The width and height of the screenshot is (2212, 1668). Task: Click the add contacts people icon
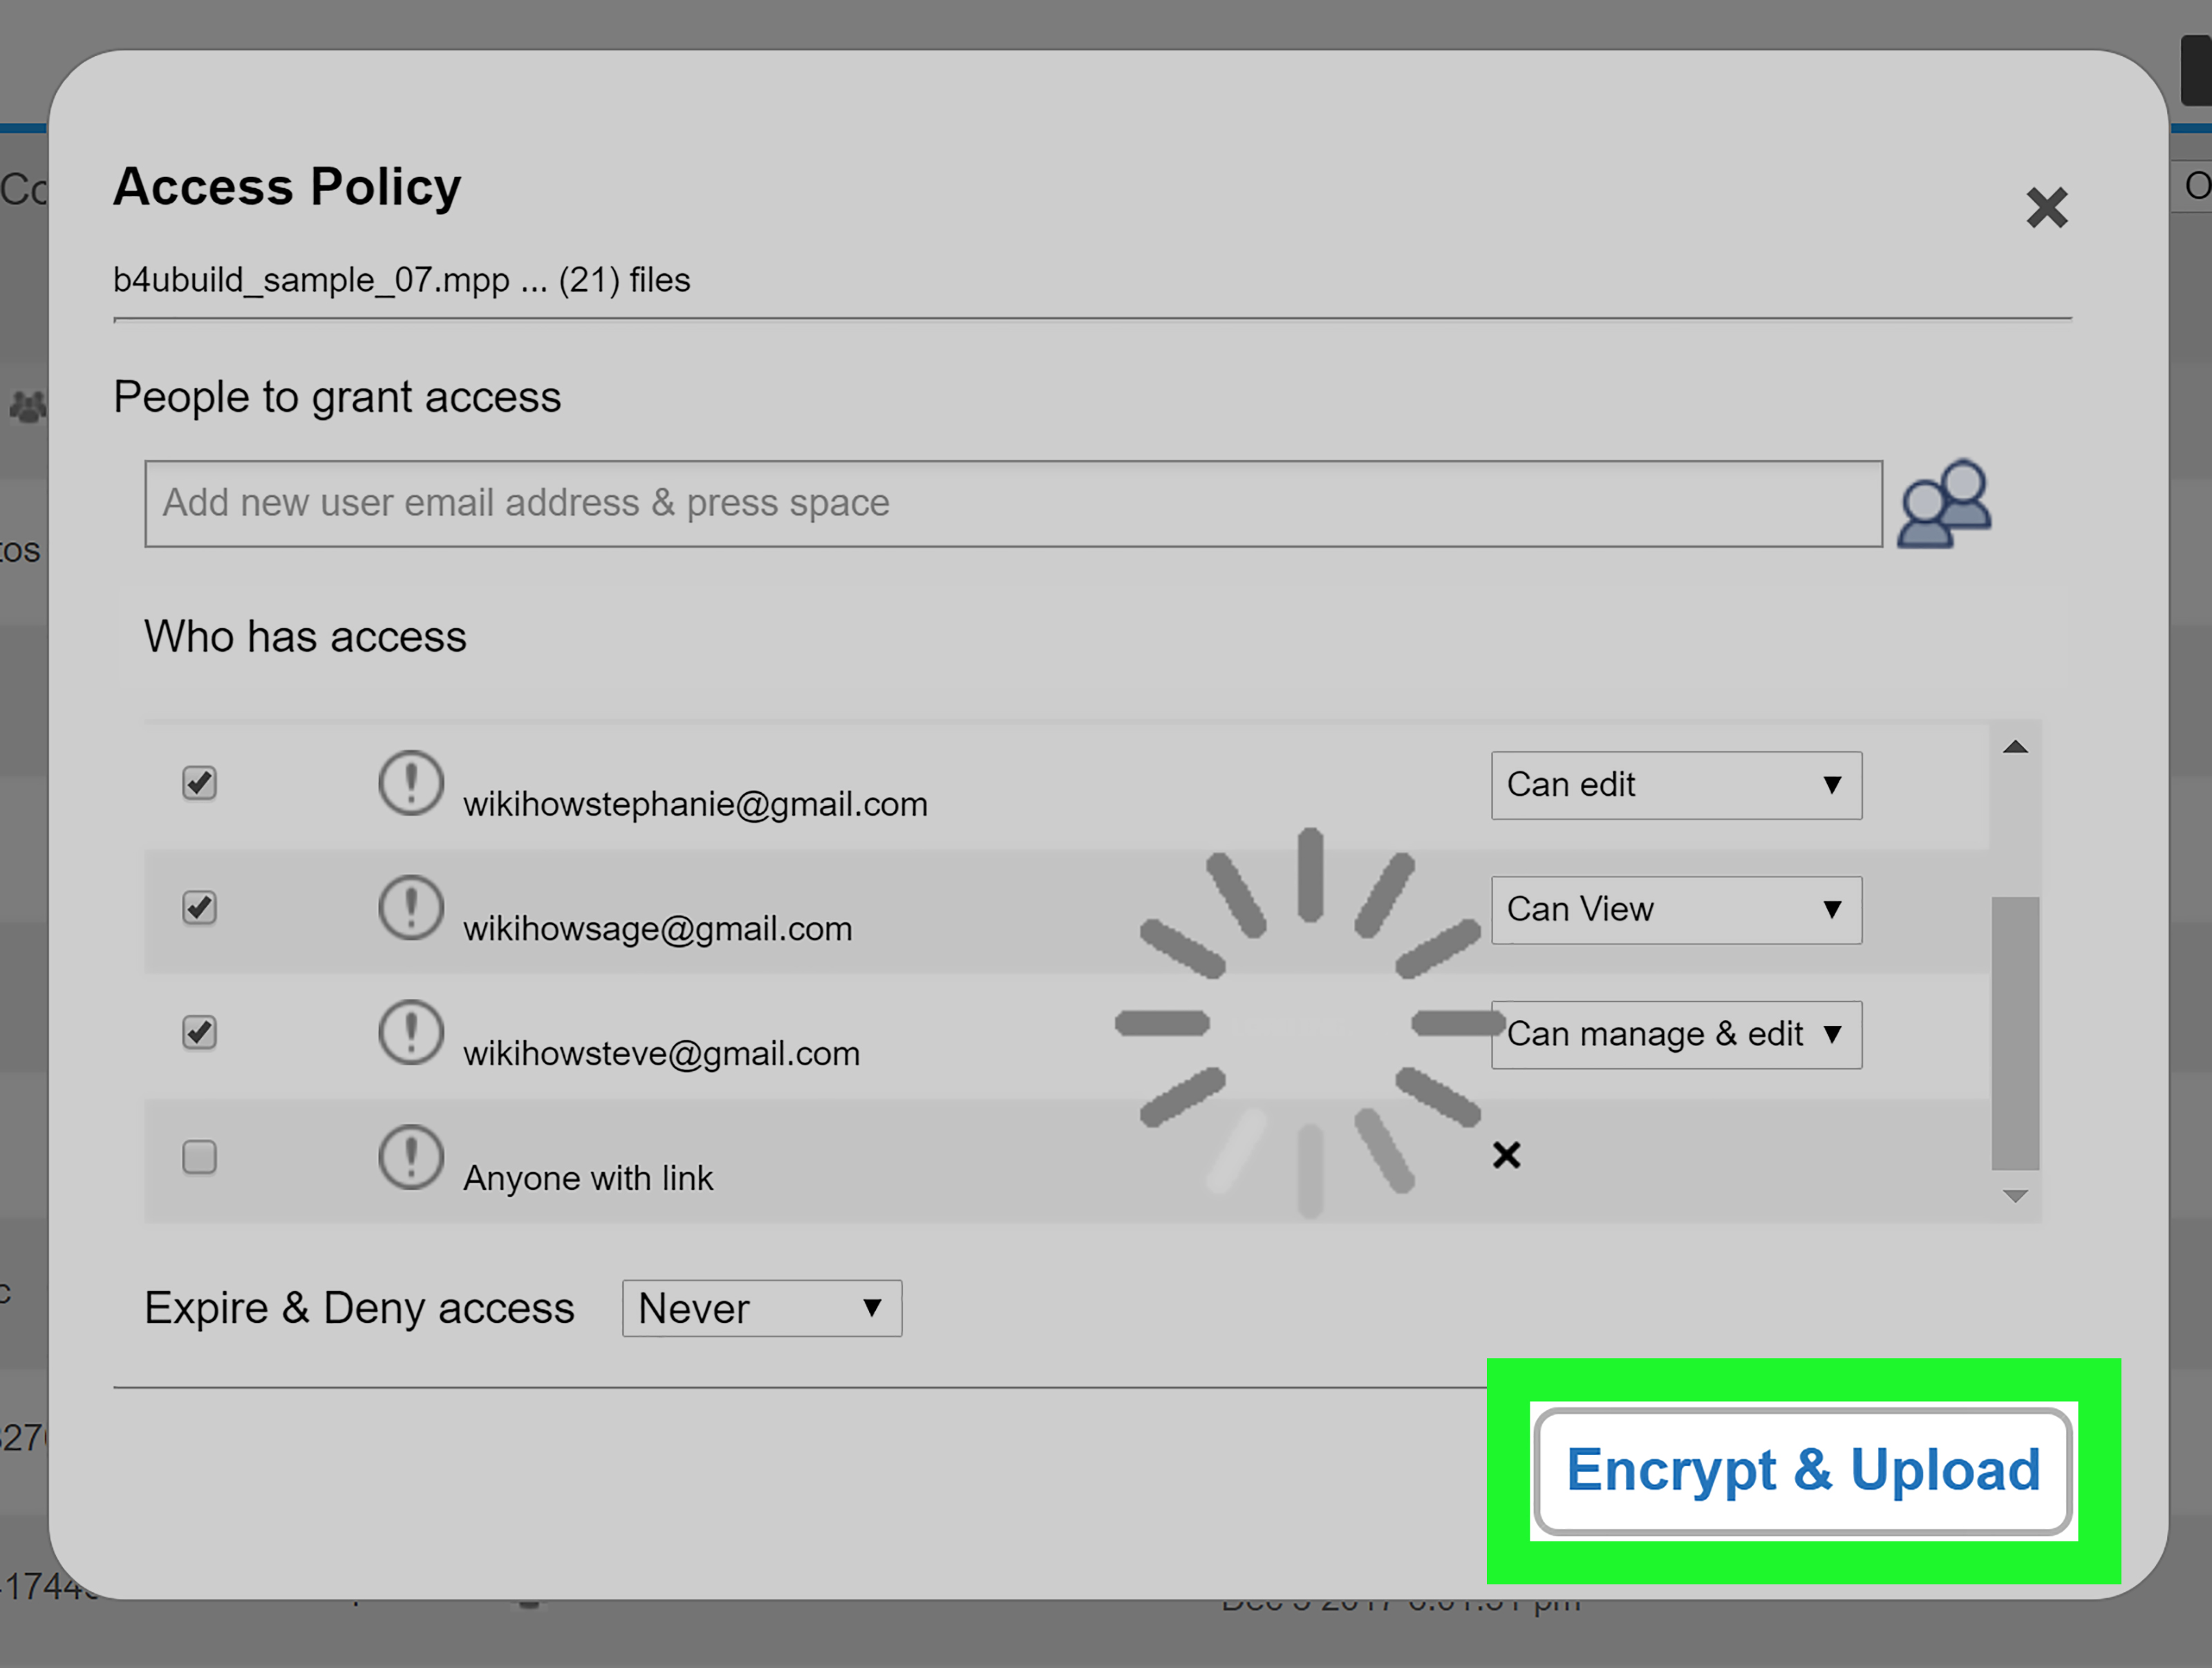[1943, 504]
